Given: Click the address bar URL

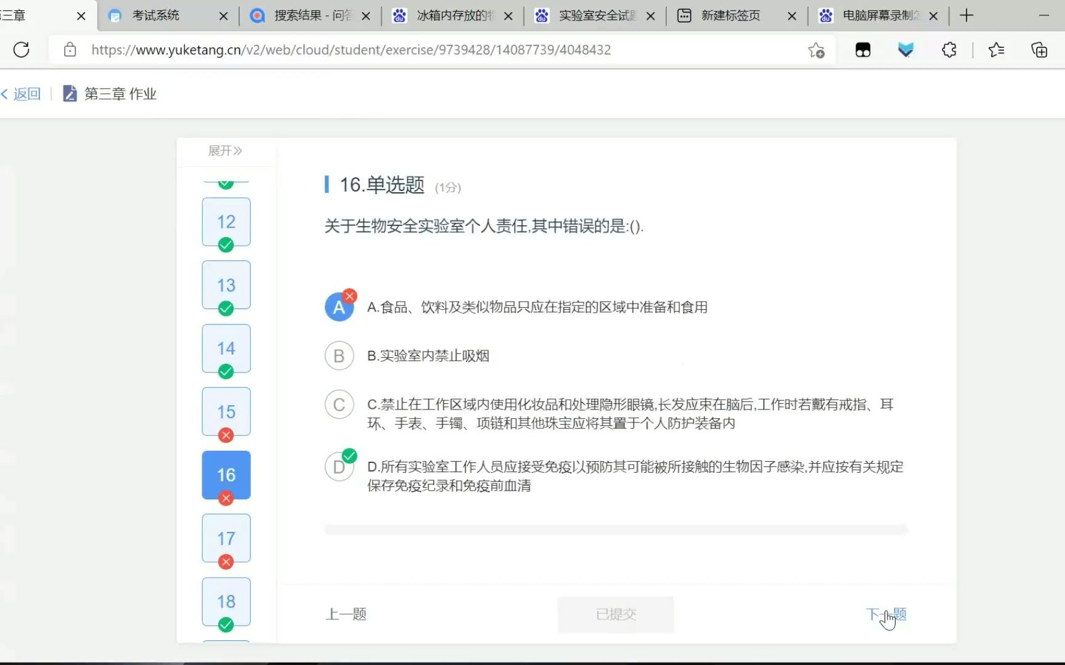Looking at the screenshot, I should [351, 50].
